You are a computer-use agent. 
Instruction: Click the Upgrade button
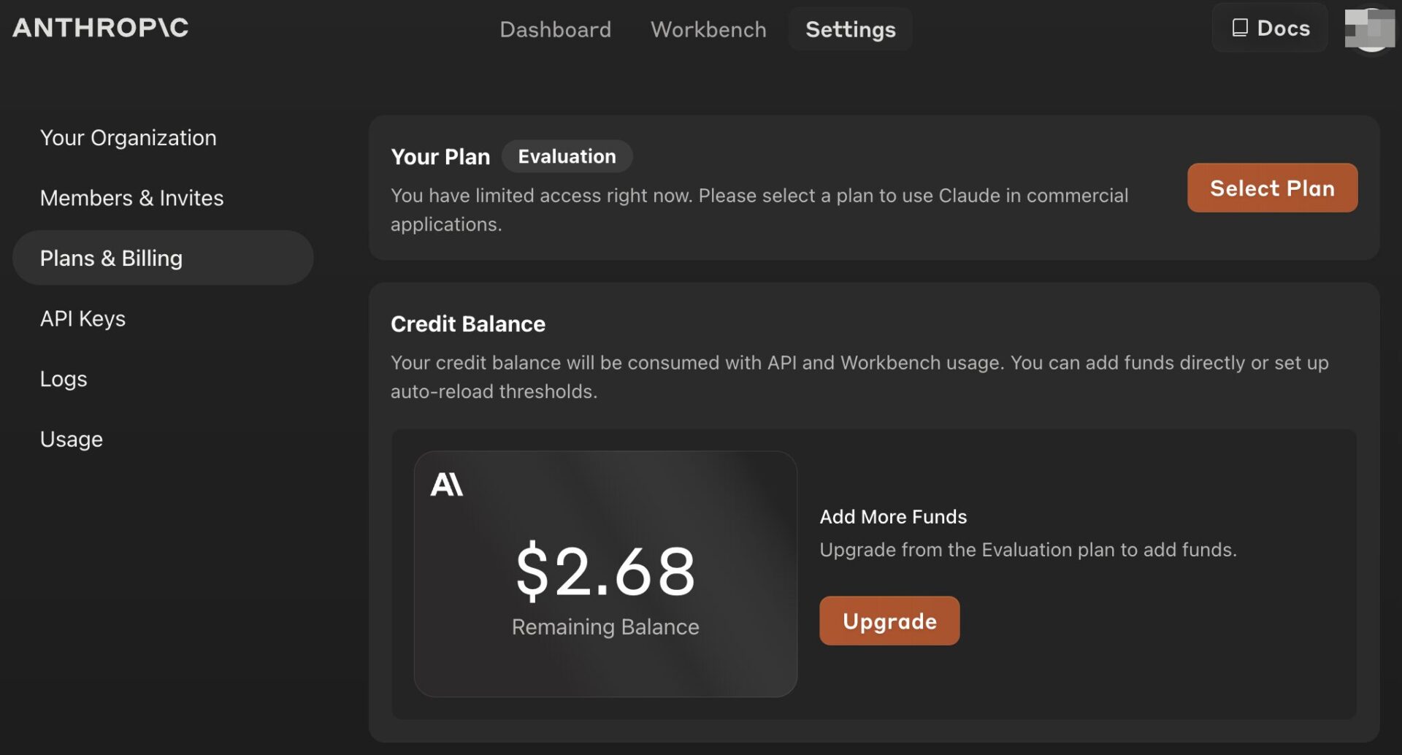(x=889, y=621)
